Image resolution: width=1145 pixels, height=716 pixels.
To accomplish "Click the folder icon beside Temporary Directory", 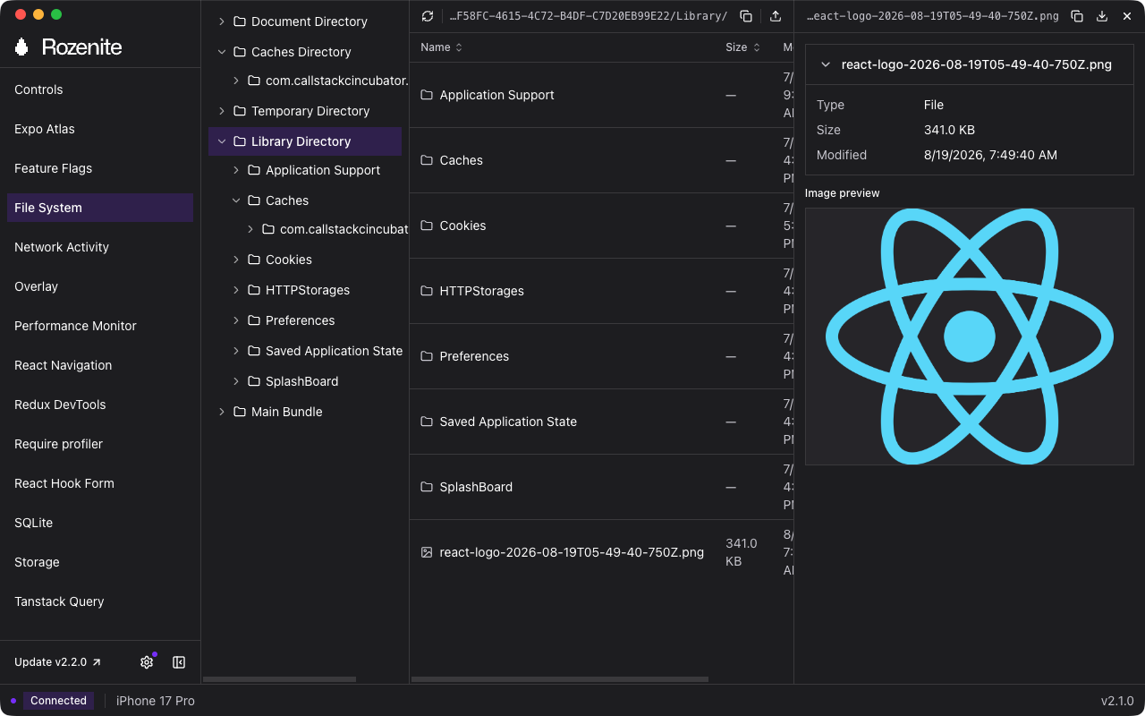I will (240, 111).
